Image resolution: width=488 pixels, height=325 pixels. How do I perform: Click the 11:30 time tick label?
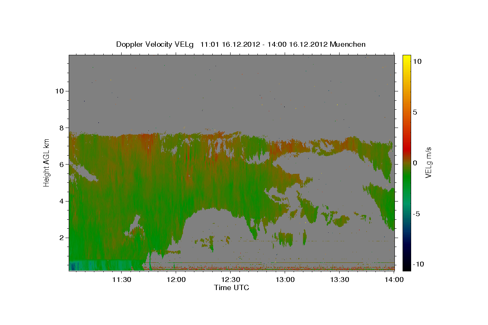click(x=121, y=279)
